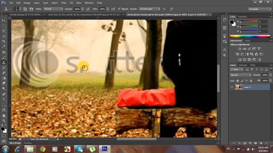The width and height of the screenshot is (273, 153).
Task: Open the Mini Bridge tab
Action: coord(15,143)
